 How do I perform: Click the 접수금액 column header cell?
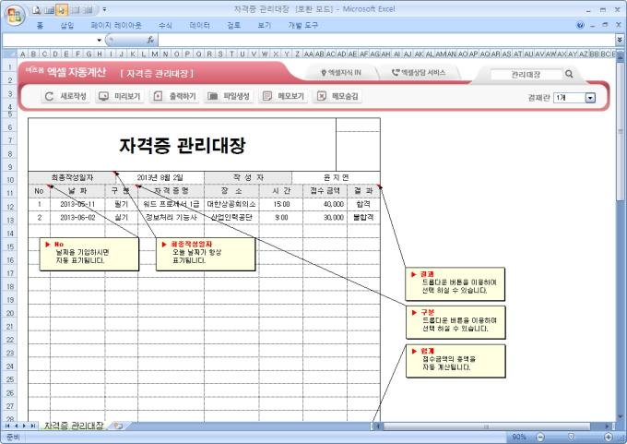(x=325, y=190)
